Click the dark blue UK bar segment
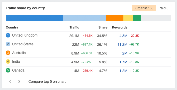177x90 pixels. [x=34, y=18]
